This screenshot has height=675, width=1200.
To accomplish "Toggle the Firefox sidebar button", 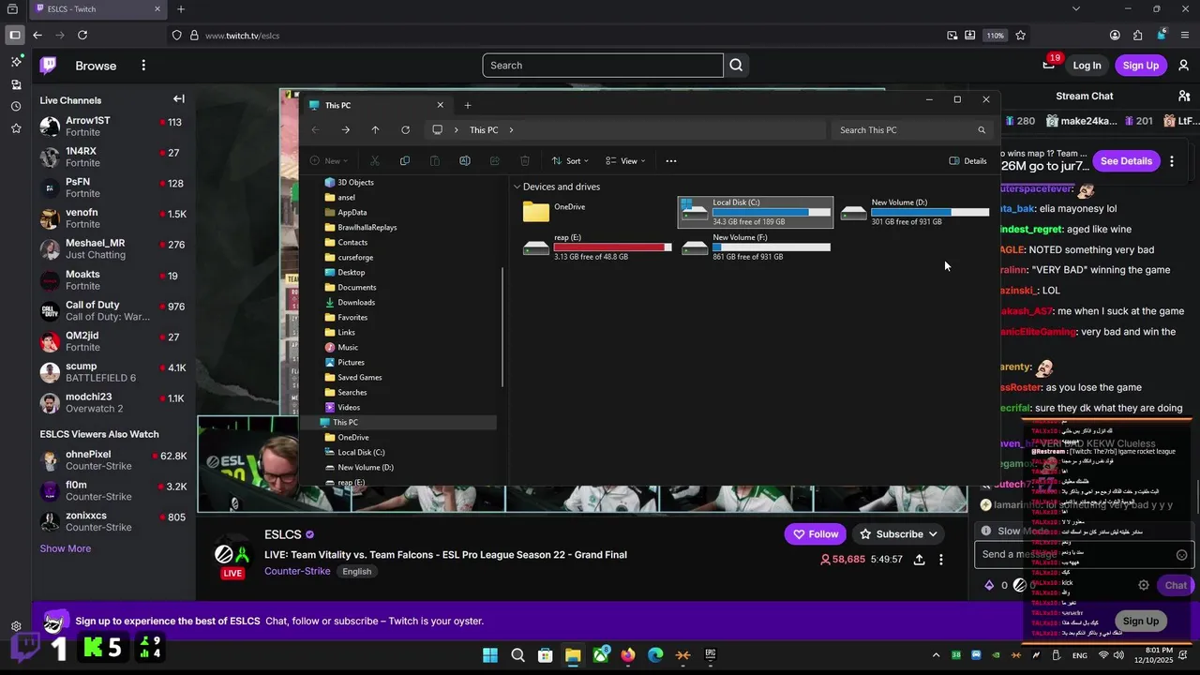I will (x=14, y=36).
